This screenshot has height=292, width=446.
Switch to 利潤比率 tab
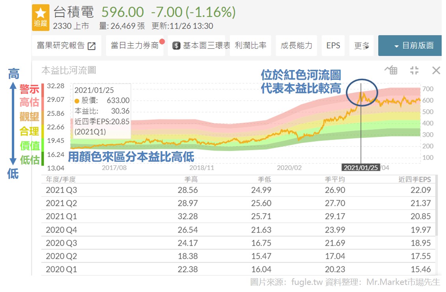pyautogui.click(x=250, y=45)
